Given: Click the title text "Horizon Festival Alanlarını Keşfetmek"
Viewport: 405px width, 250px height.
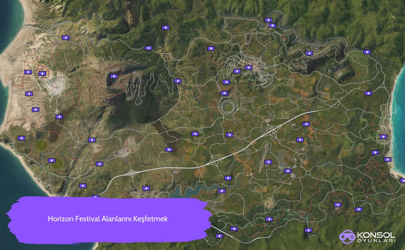Looking at the screenshot, I should coord(108,219).
